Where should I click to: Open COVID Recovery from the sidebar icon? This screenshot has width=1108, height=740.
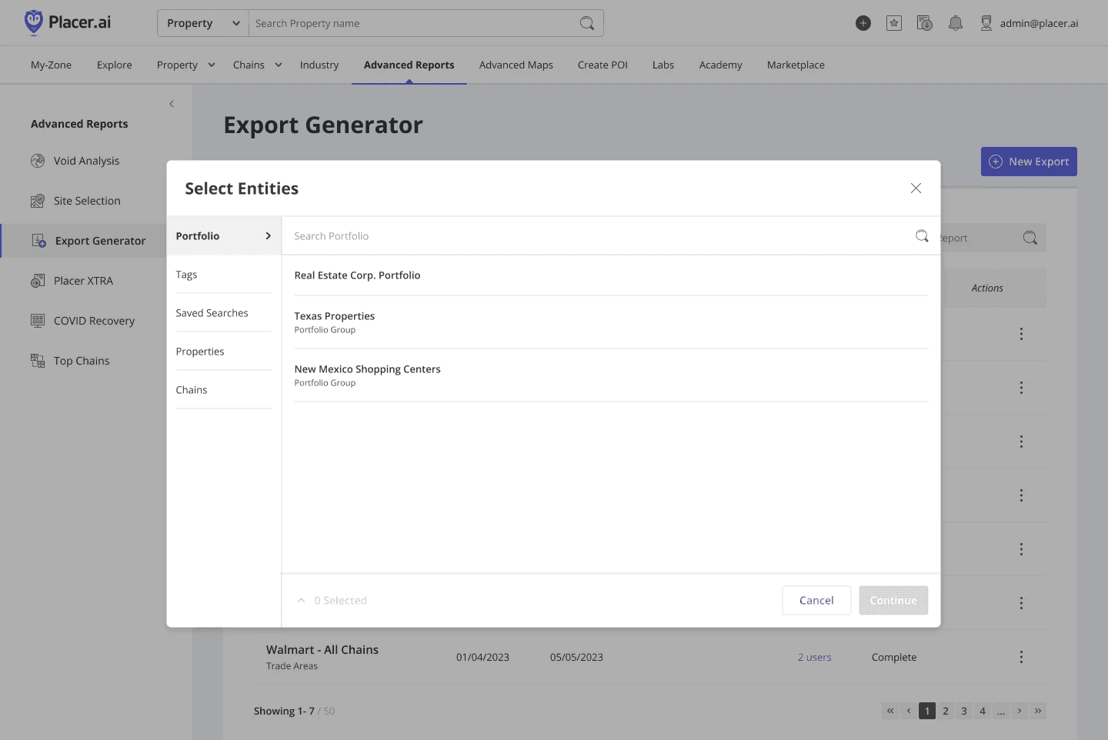pyautogui.click(x=38, y=321)
